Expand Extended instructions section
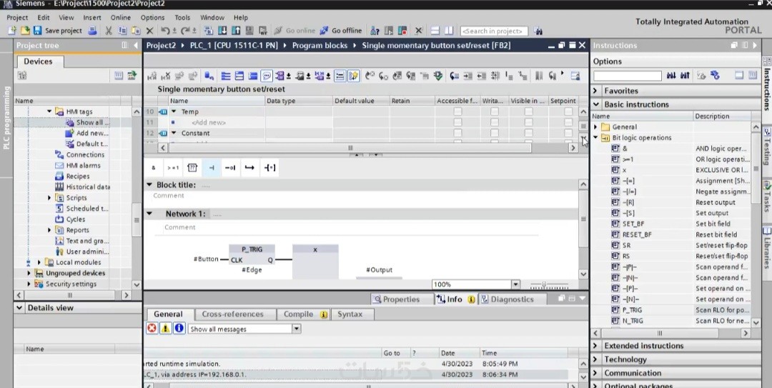 pyautogui.click(x=595, y=346)
